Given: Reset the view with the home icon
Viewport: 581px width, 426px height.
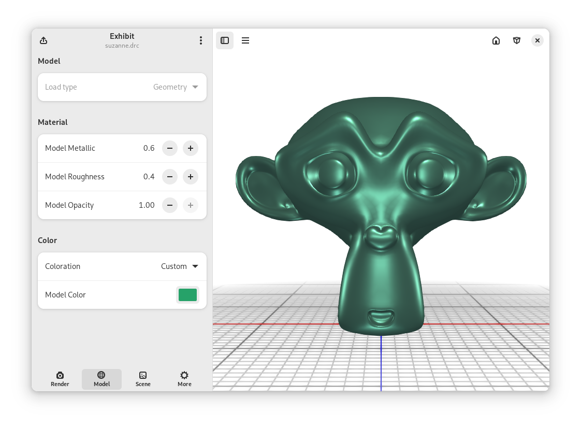Looking at the screenshot, I should 496,40.
